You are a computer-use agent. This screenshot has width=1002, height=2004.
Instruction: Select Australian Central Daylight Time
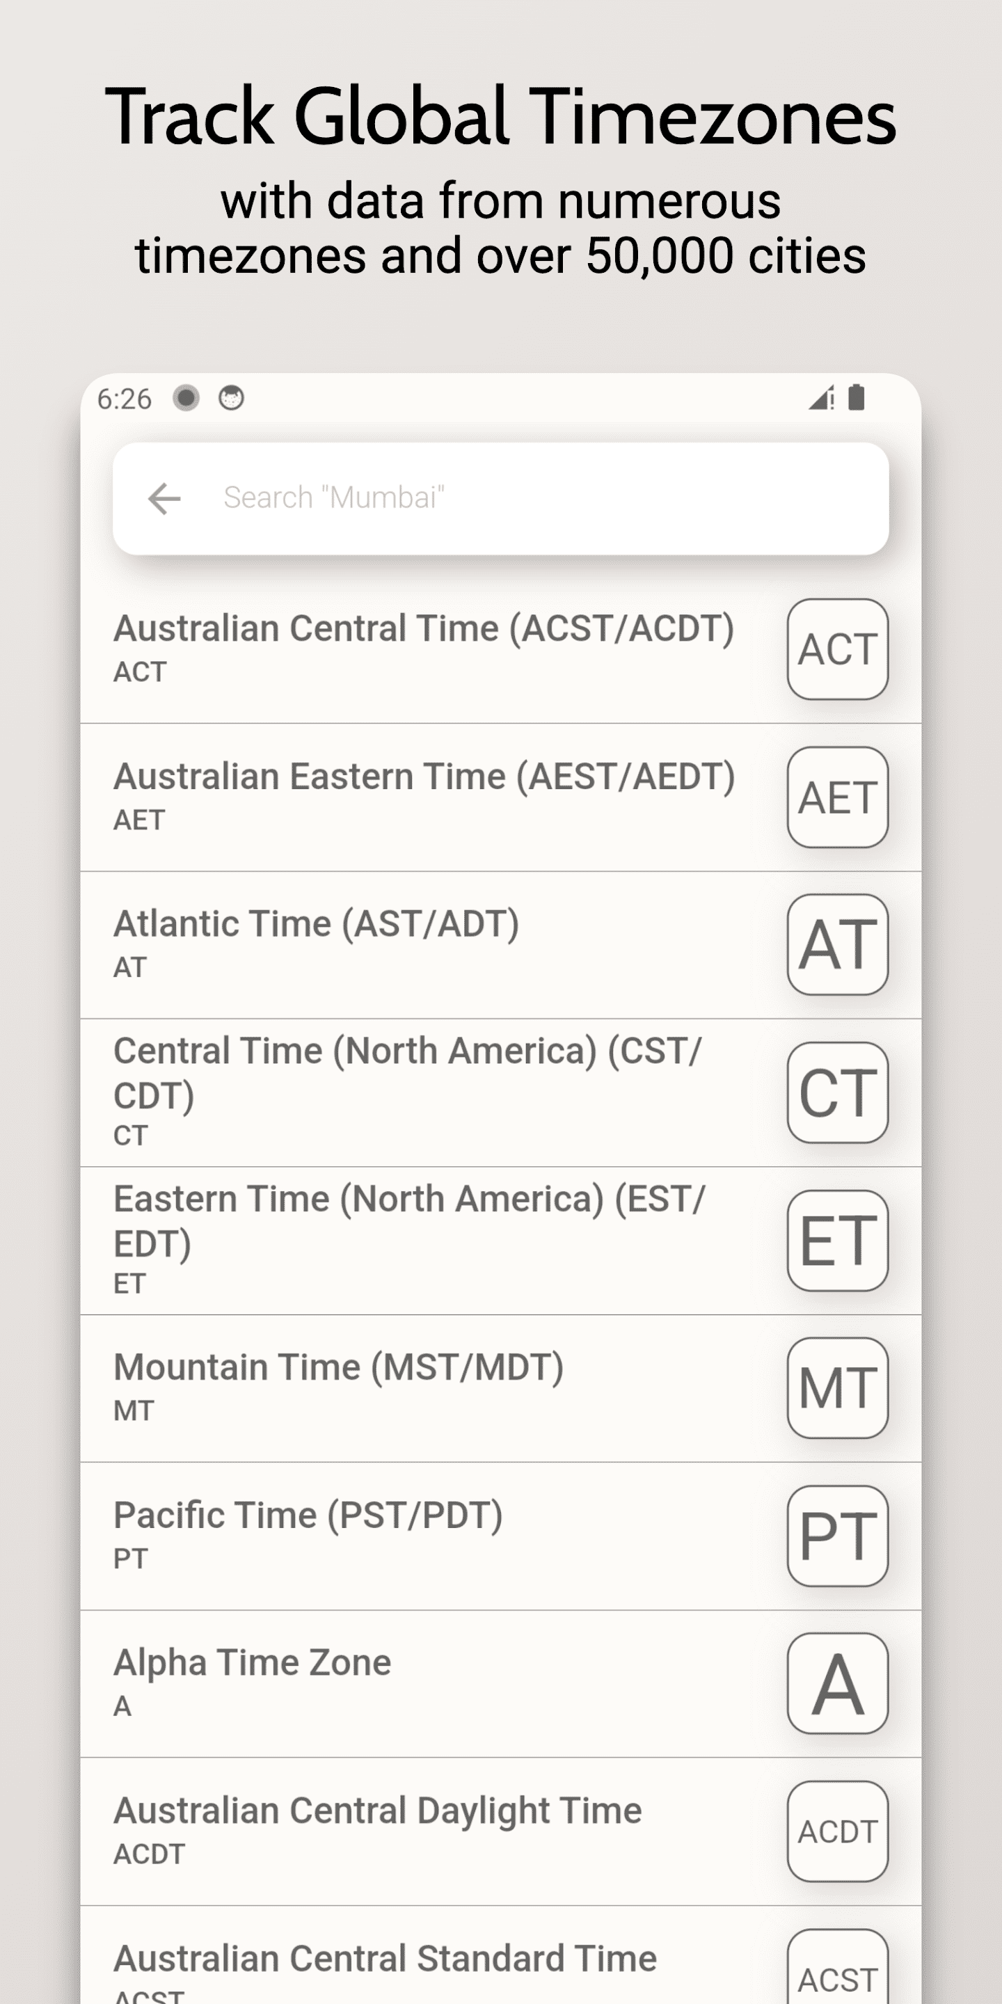[378, 1830]
